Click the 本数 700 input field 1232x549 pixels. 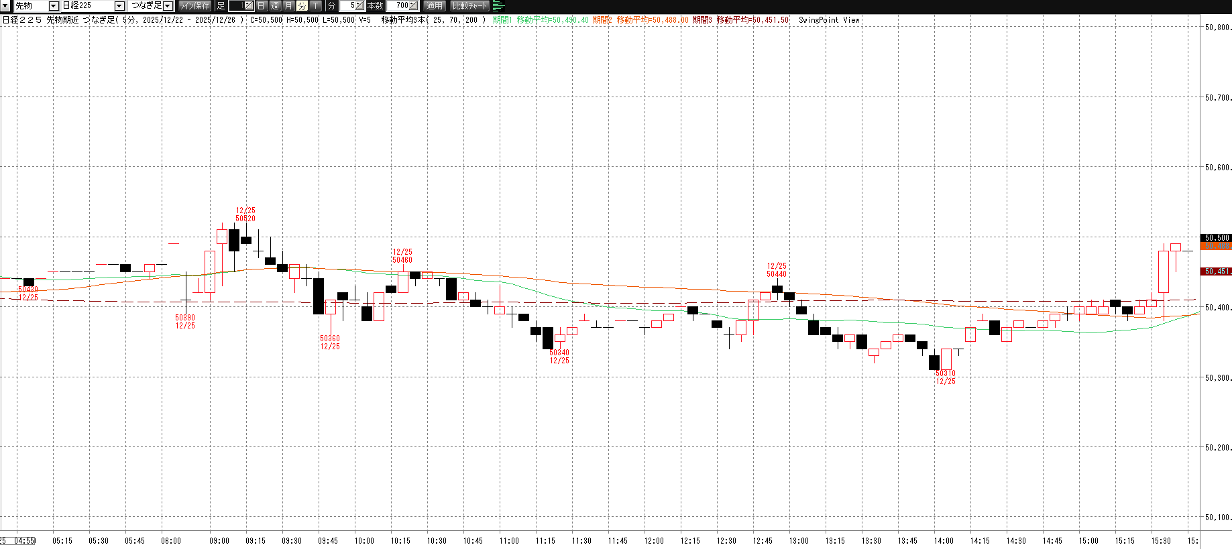(400, 6)
